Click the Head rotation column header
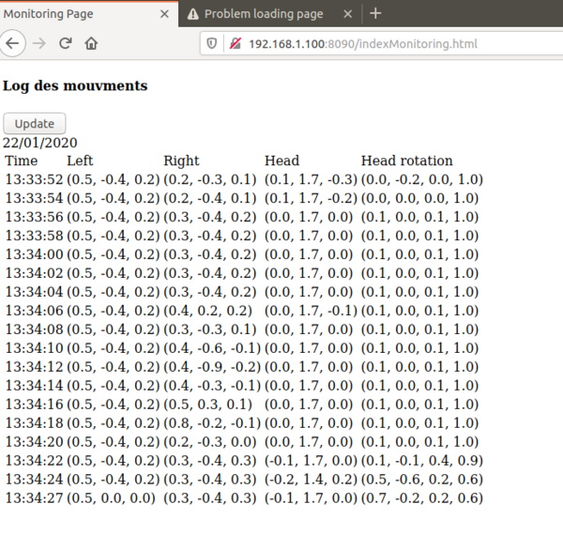563x550 pixels. click(x=406, y=160)
